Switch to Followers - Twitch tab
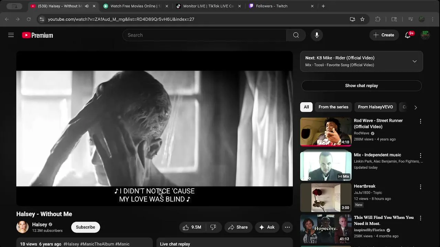 [282, 6]
